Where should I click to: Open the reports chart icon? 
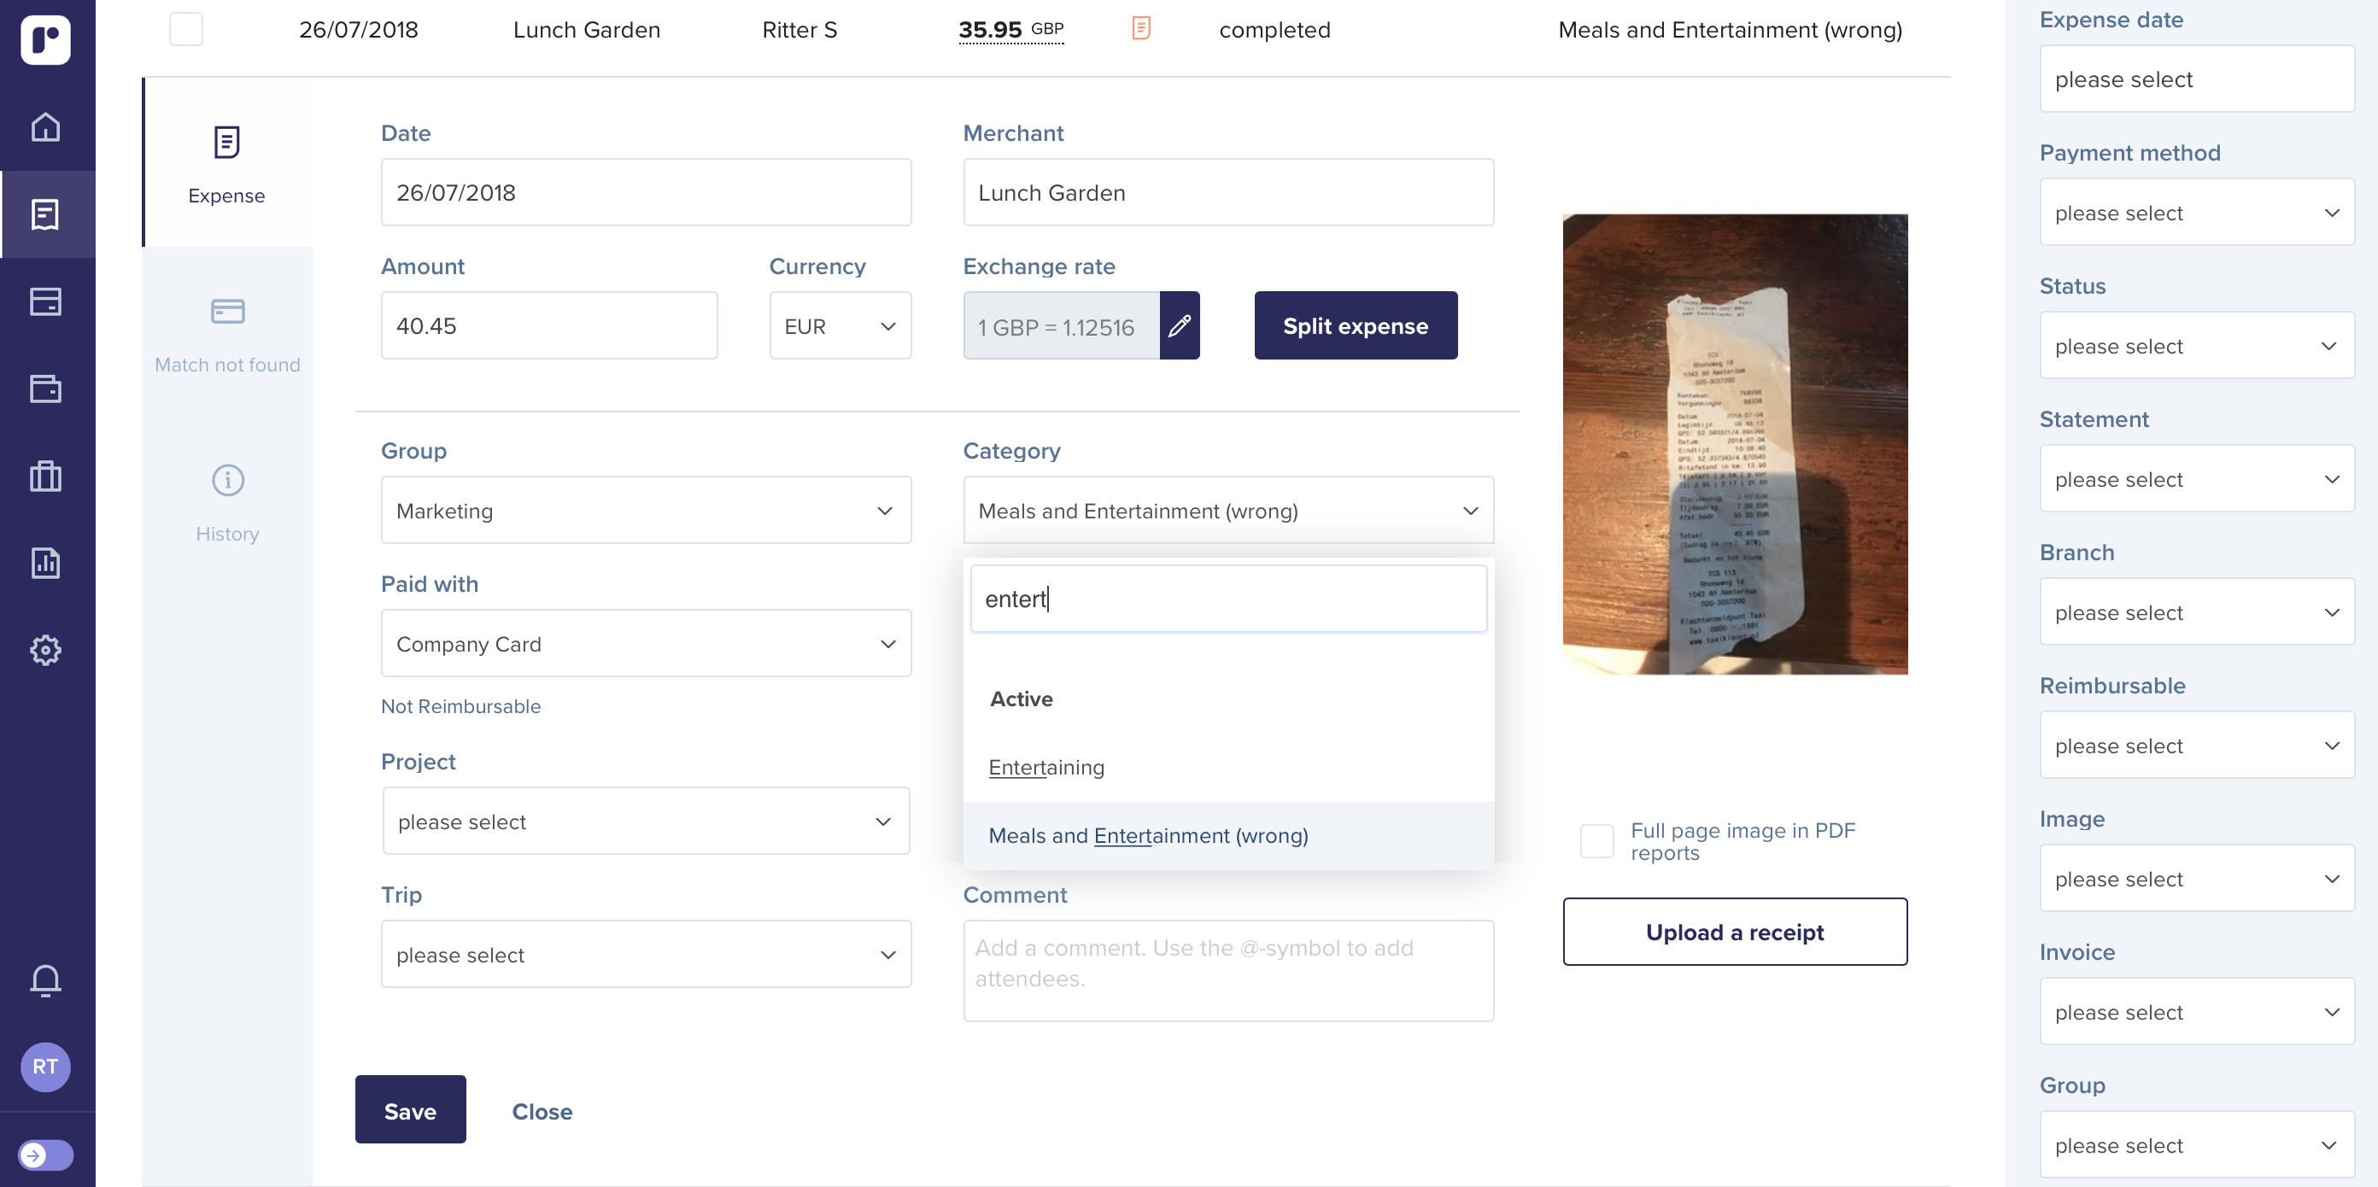click(x=45, y=563)
